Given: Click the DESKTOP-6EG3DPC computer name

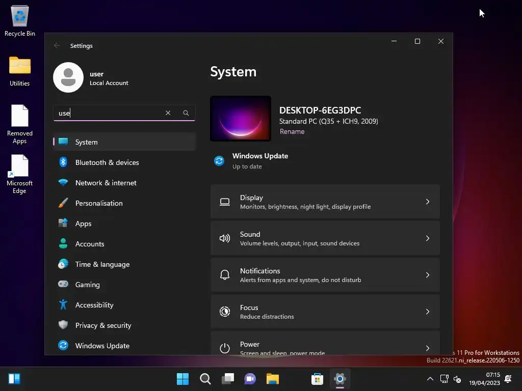Looking at the screenshot, I should pos(320,110).
